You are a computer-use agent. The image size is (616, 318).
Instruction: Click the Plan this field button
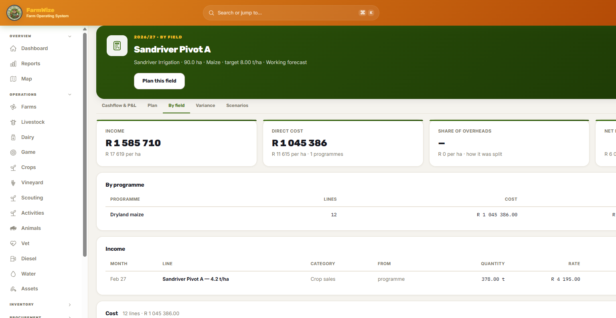[x=159, y=81]
